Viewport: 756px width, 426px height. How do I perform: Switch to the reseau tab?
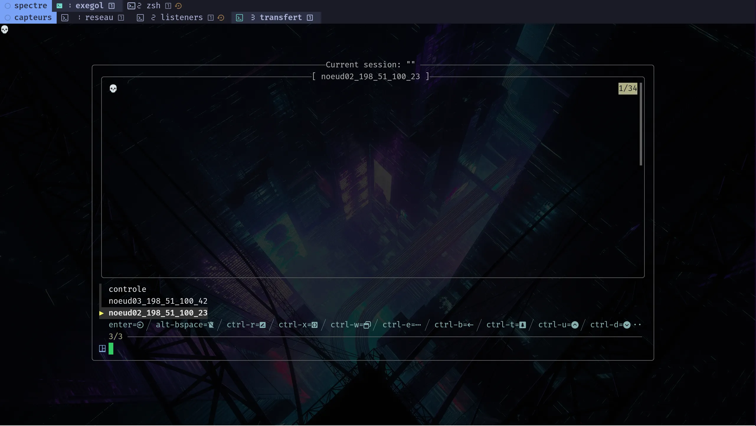99,17
